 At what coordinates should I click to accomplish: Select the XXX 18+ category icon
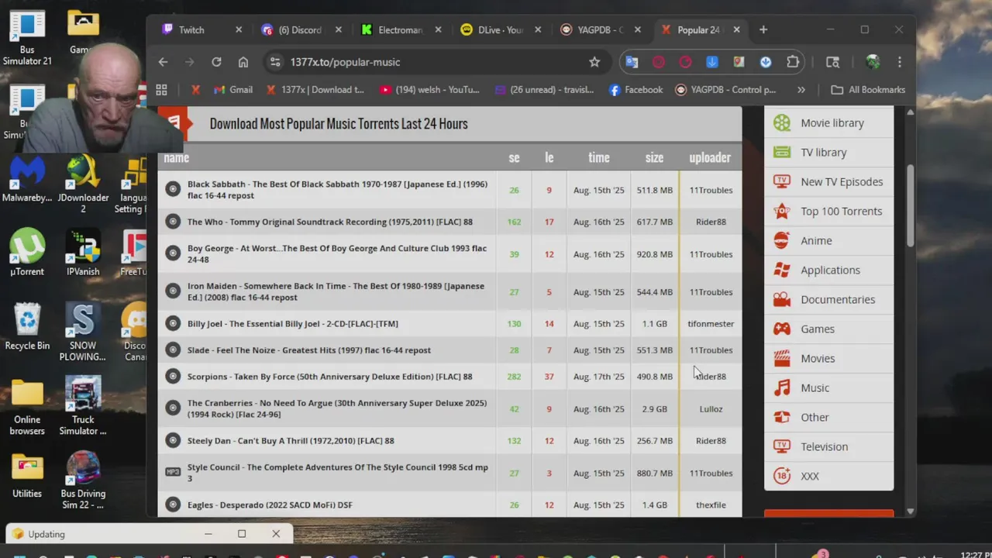[x=782, y=476]
